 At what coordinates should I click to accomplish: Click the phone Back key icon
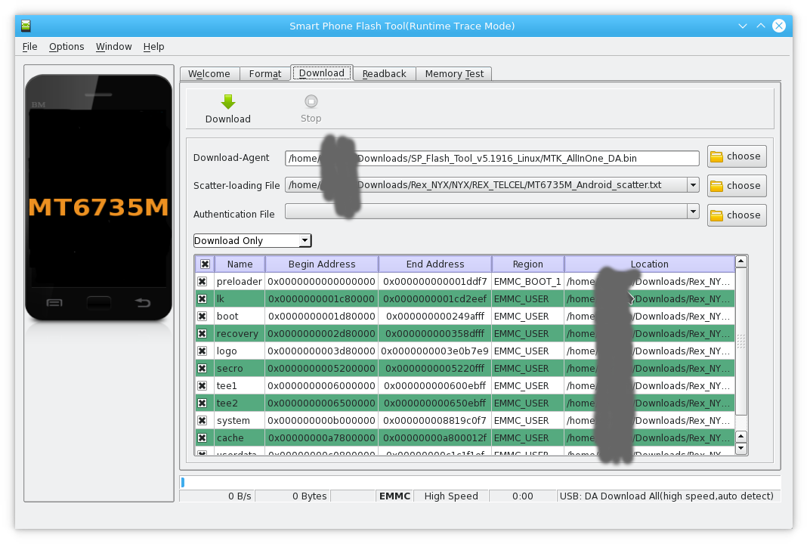pyautogui.click(x=143, y=303)
